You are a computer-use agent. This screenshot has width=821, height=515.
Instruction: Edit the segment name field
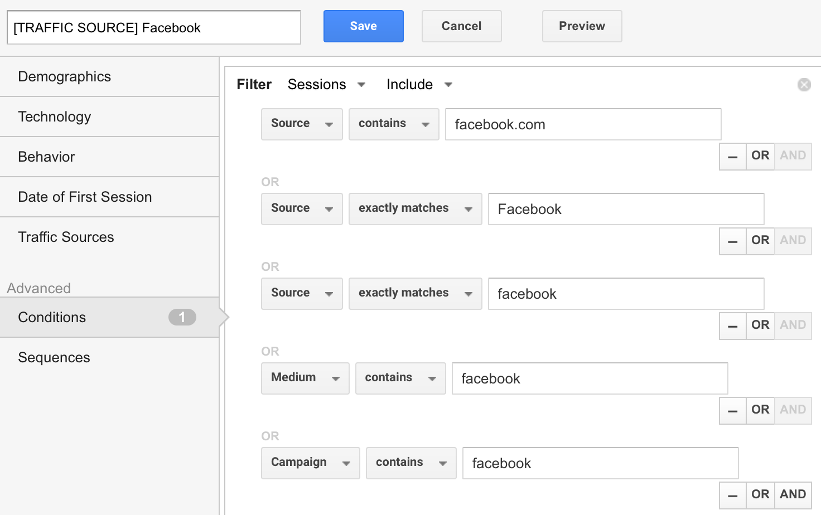(x=154, y=27)
